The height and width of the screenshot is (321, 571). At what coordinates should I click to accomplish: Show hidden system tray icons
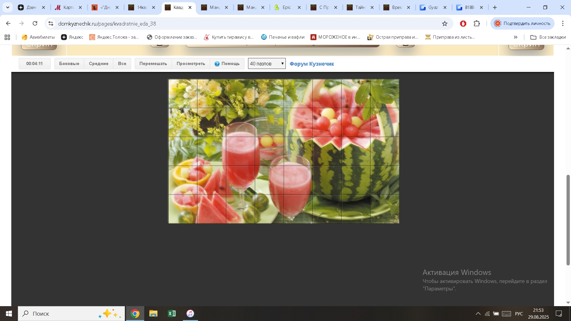click(478, 314)
